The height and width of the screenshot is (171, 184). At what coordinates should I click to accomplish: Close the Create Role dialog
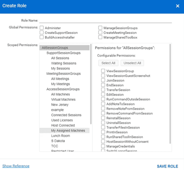(178, 6)
